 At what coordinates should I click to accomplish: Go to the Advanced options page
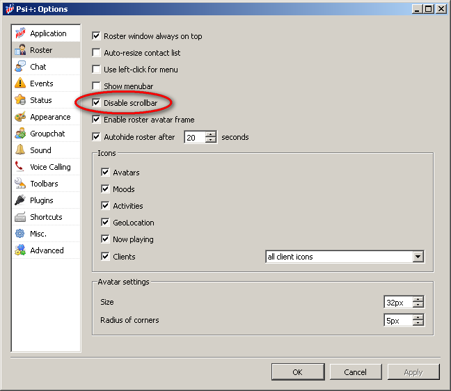[x=47, y=250]
